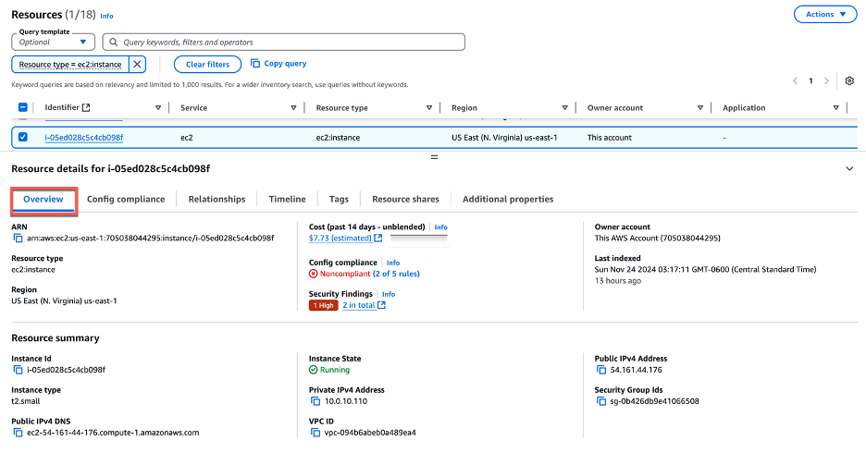The height and width of the screenshot is (453, 866).
Task: Sort by the Owner account column arrow
Action: tap(700, 107)
